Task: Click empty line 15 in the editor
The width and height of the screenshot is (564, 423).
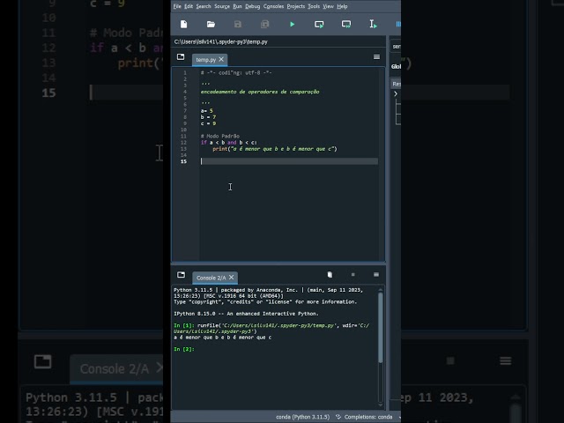Action: pos(289,161)
